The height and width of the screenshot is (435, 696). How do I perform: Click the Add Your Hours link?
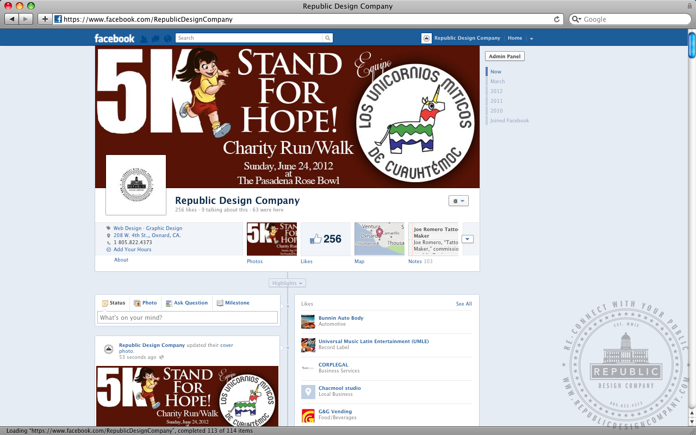click(x=132, y=250)
